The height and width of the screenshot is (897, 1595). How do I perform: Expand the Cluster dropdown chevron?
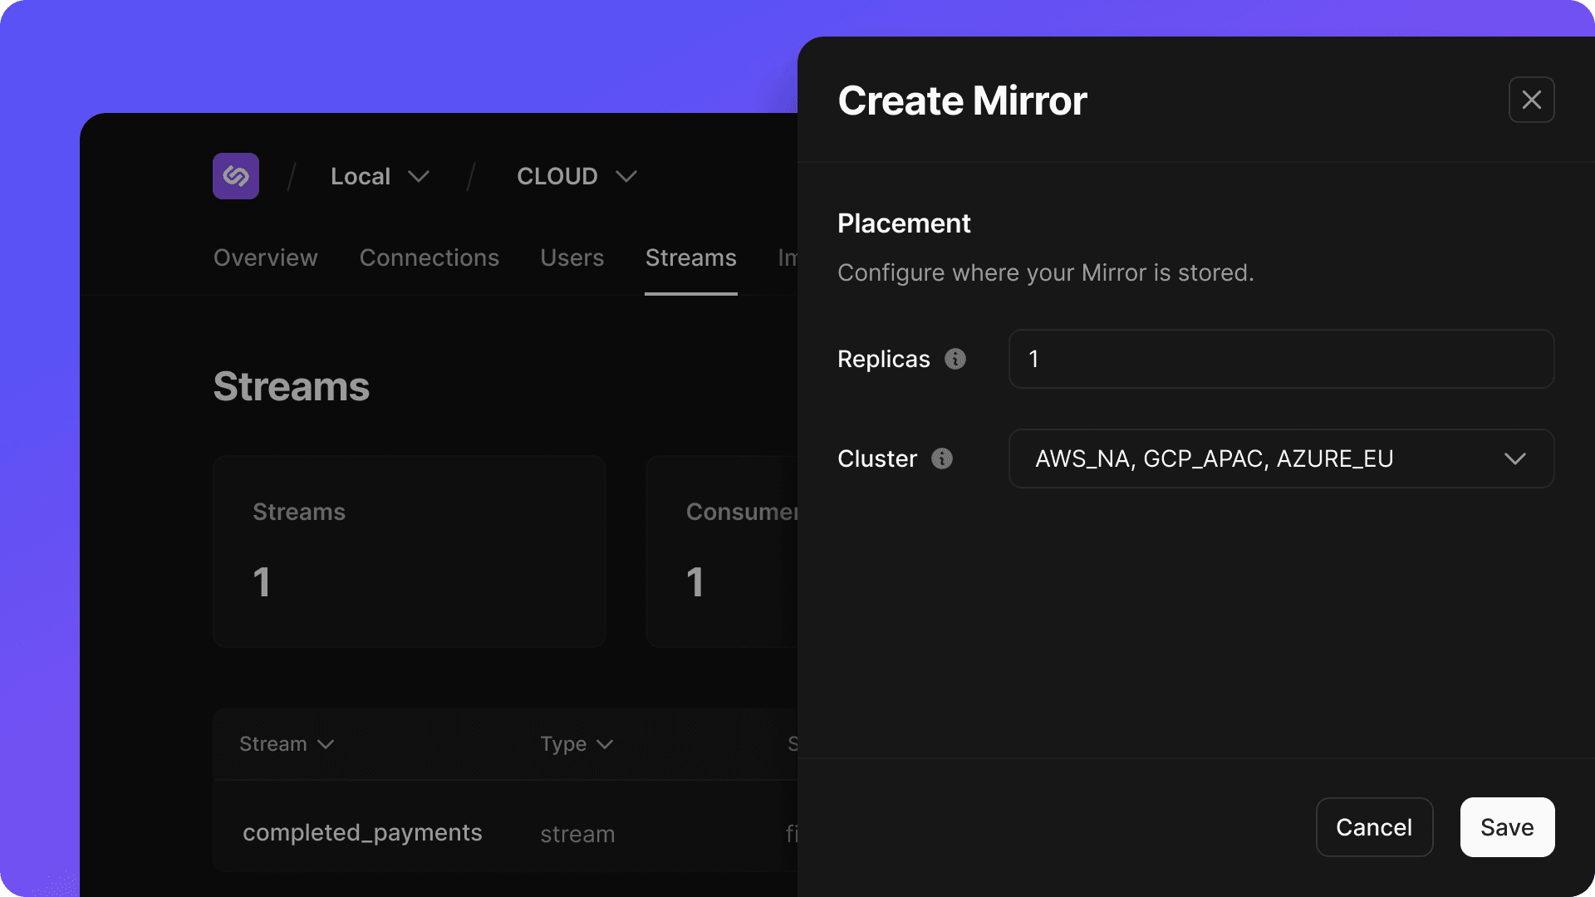1514,458
